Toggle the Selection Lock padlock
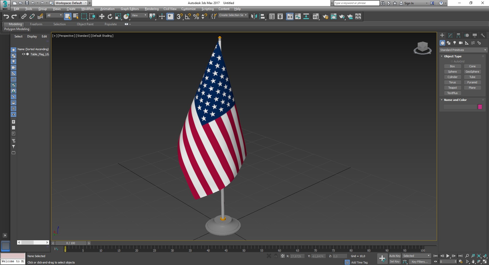Screen dimensions: 489x265 tap(276, 256)
